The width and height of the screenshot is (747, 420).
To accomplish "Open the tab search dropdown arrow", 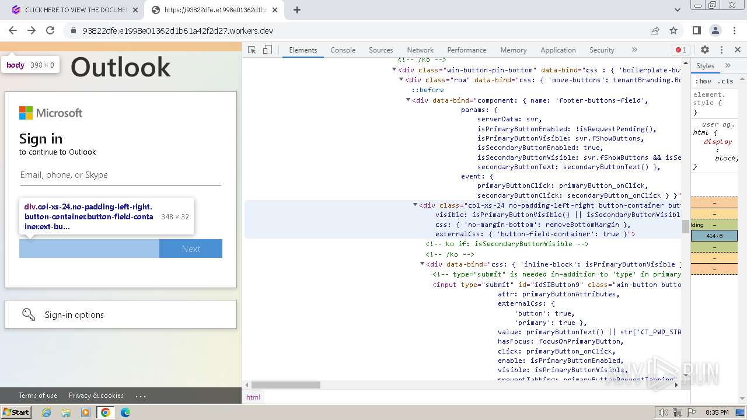I will point(678,10).
